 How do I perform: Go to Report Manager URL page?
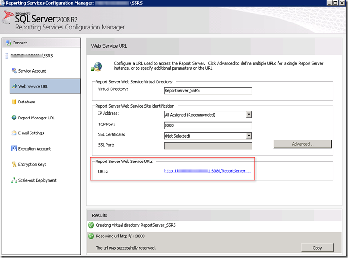(x=36, y=118)
